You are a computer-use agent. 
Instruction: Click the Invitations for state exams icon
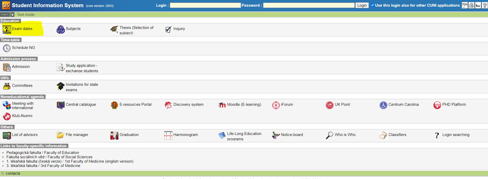pos(60,86)
